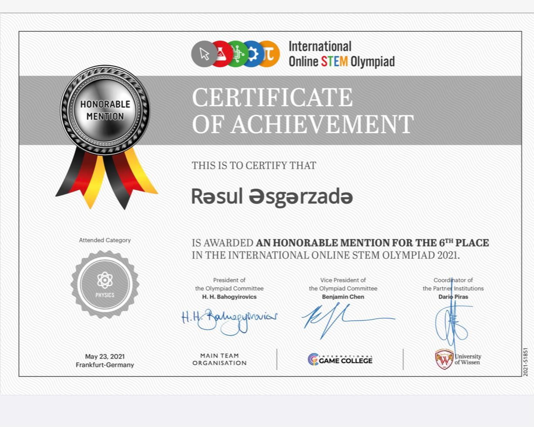Viewport: 534px width, 427px height.
Task: Click the date 'May 23, 2021'
Action: [105, 356]
